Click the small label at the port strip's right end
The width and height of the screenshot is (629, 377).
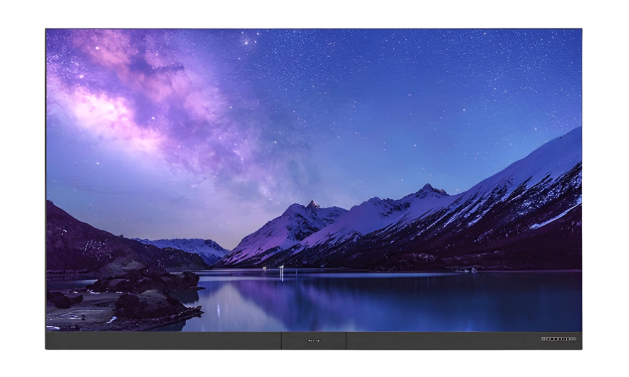pos(574,339)
